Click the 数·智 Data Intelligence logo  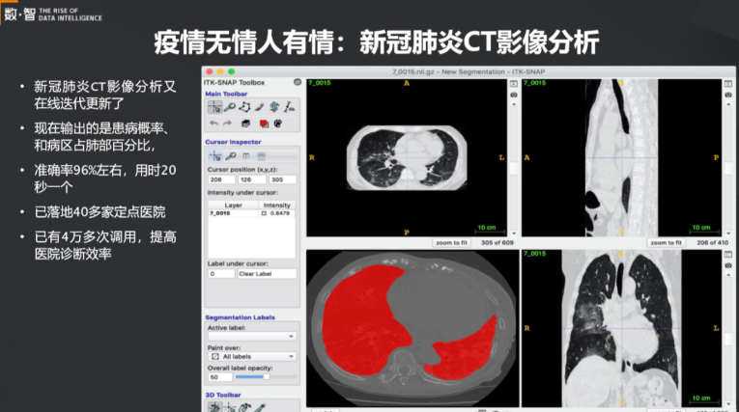53,14
